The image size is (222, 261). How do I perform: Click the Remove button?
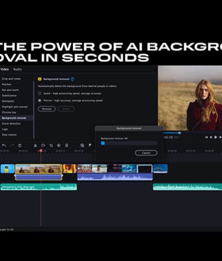pyautogui.click(x=47, y=109)
